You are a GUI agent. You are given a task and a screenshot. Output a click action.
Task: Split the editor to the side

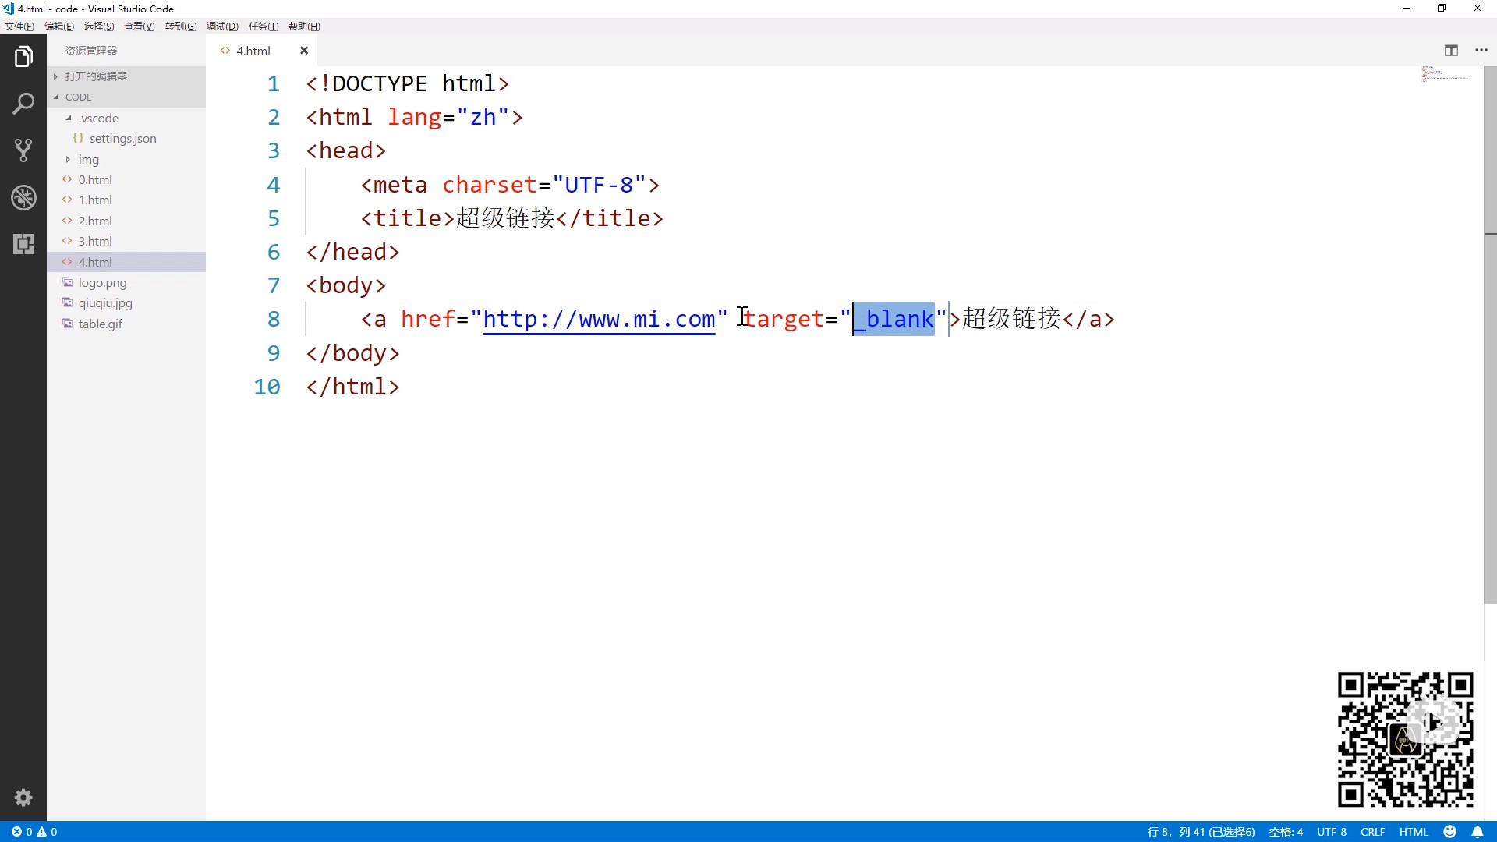[x=1451, y=51]
